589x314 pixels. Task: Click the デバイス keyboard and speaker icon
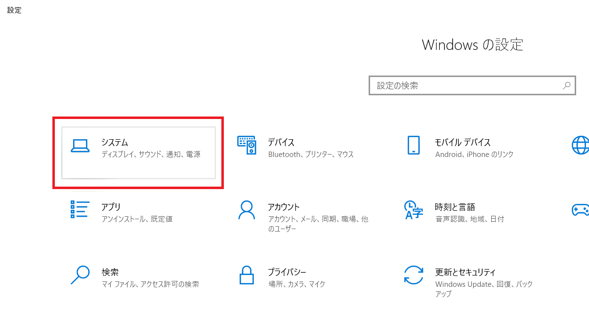(247, 146)
